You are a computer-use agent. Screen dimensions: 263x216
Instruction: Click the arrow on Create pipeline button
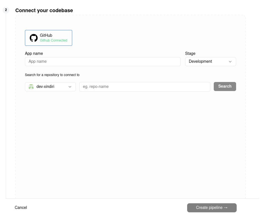coord(226,208)
